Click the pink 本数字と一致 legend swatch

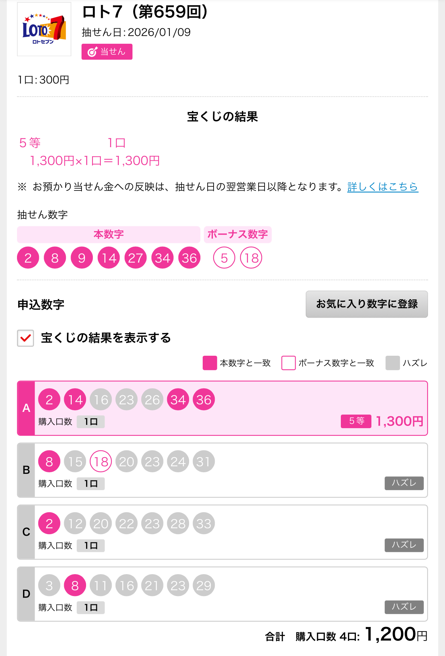click(210, 363)
